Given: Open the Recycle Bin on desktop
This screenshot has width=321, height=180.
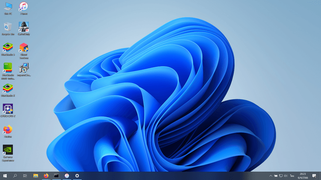Looking at the screenshot, I should (x=8, y=27).
